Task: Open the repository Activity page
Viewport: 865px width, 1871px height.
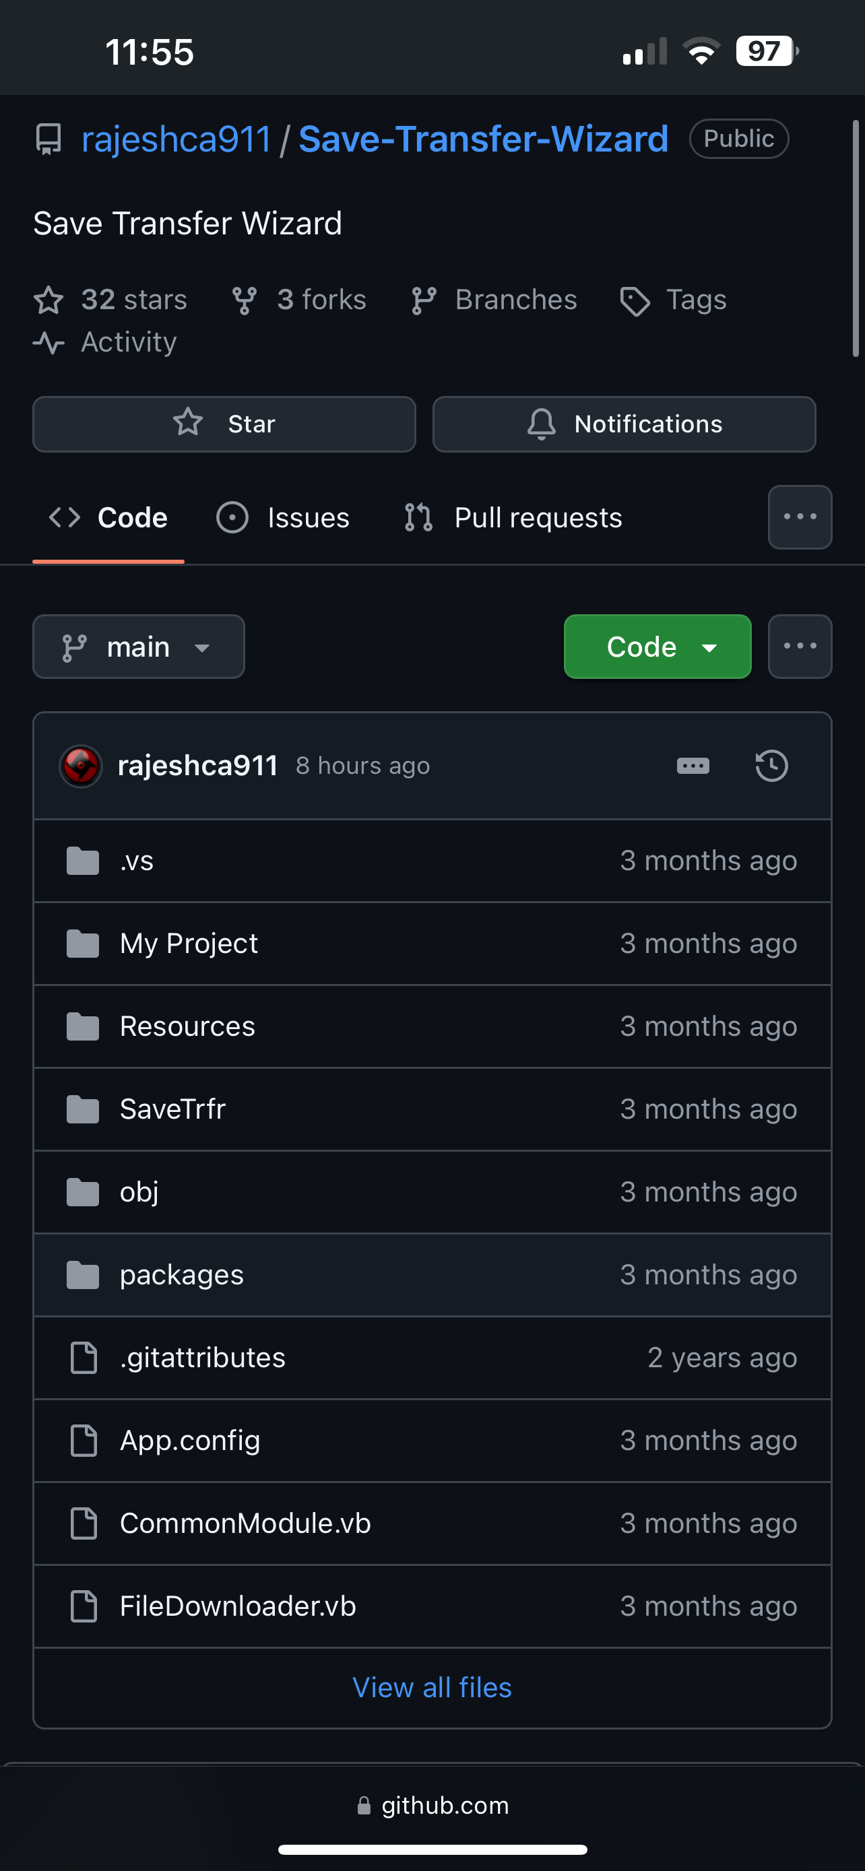Action: 105,341
